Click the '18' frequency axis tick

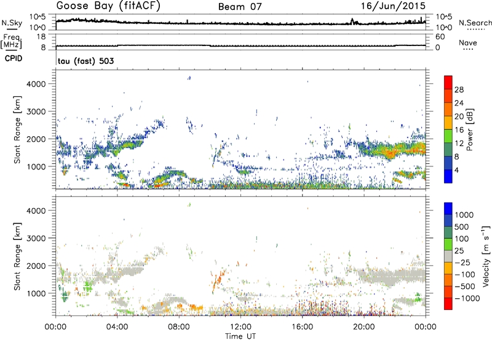tap(41, 37)
